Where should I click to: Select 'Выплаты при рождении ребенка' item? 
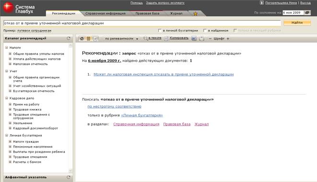tap(39, 152)
